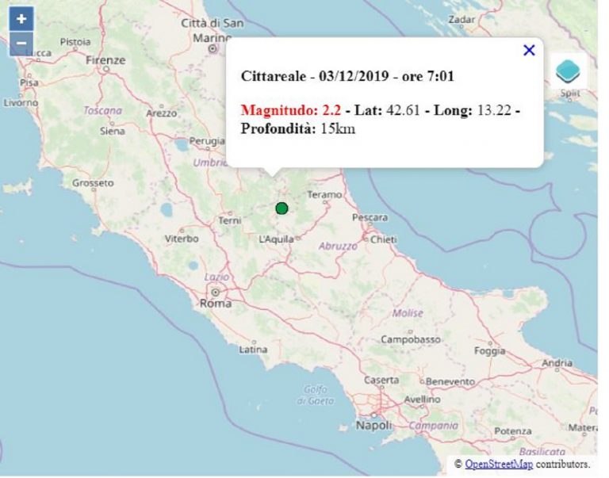Zoom out with the minus button
Screen dimensions: 609x478
click(x=21, y=43)
